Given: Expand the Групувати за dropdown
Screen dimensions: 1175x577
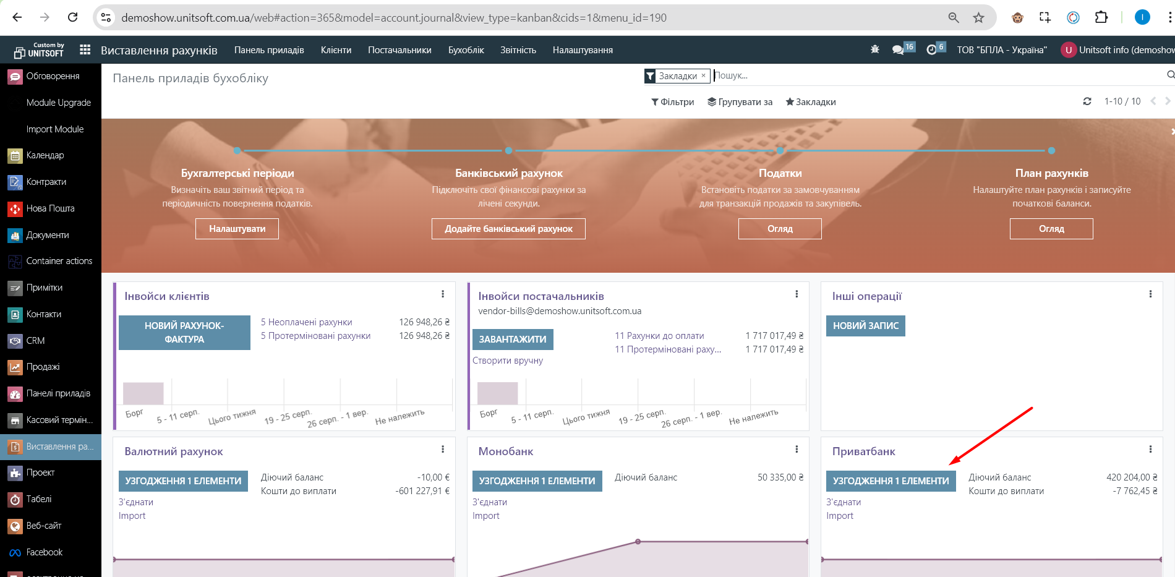Looking at the screenshot, I should point(740,102).
